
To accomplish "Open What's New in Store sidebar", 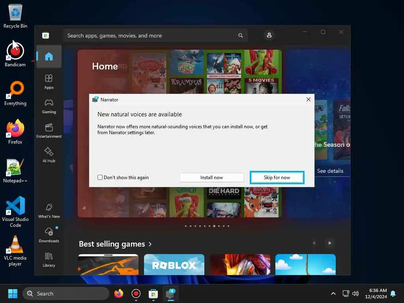I will click(49, 211).
